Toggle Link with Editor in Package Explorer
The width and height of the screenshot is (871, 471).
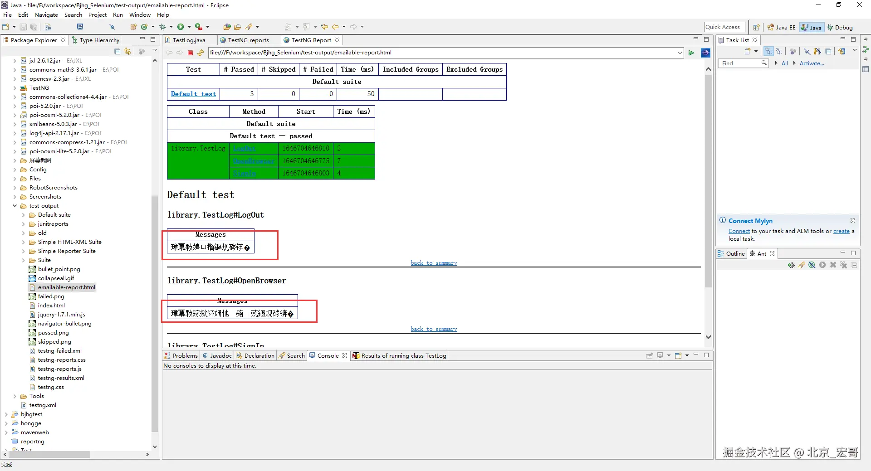(x=127, y=51)
